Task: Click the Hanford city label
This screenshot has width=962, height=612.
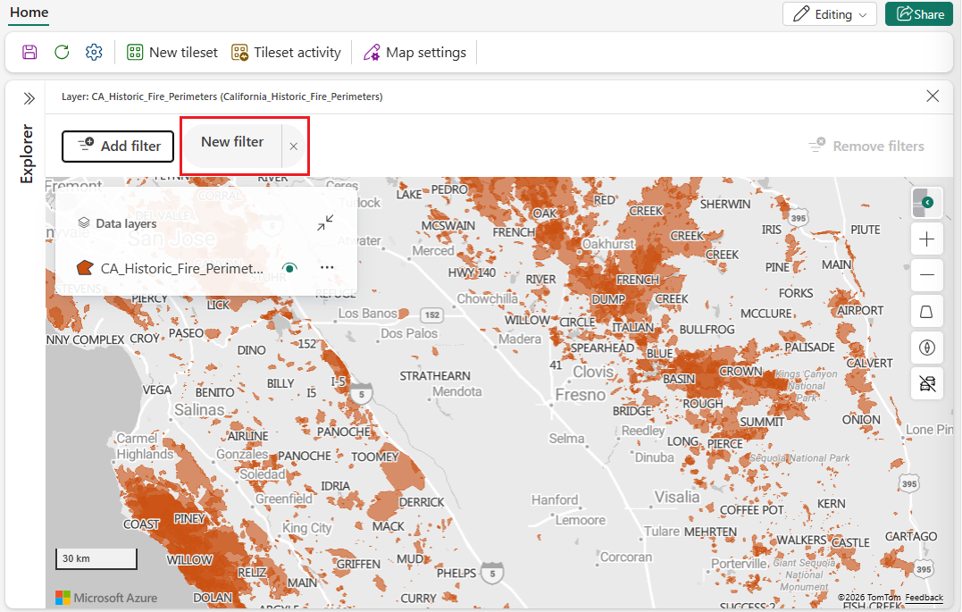Action: (x=555, y=499)
